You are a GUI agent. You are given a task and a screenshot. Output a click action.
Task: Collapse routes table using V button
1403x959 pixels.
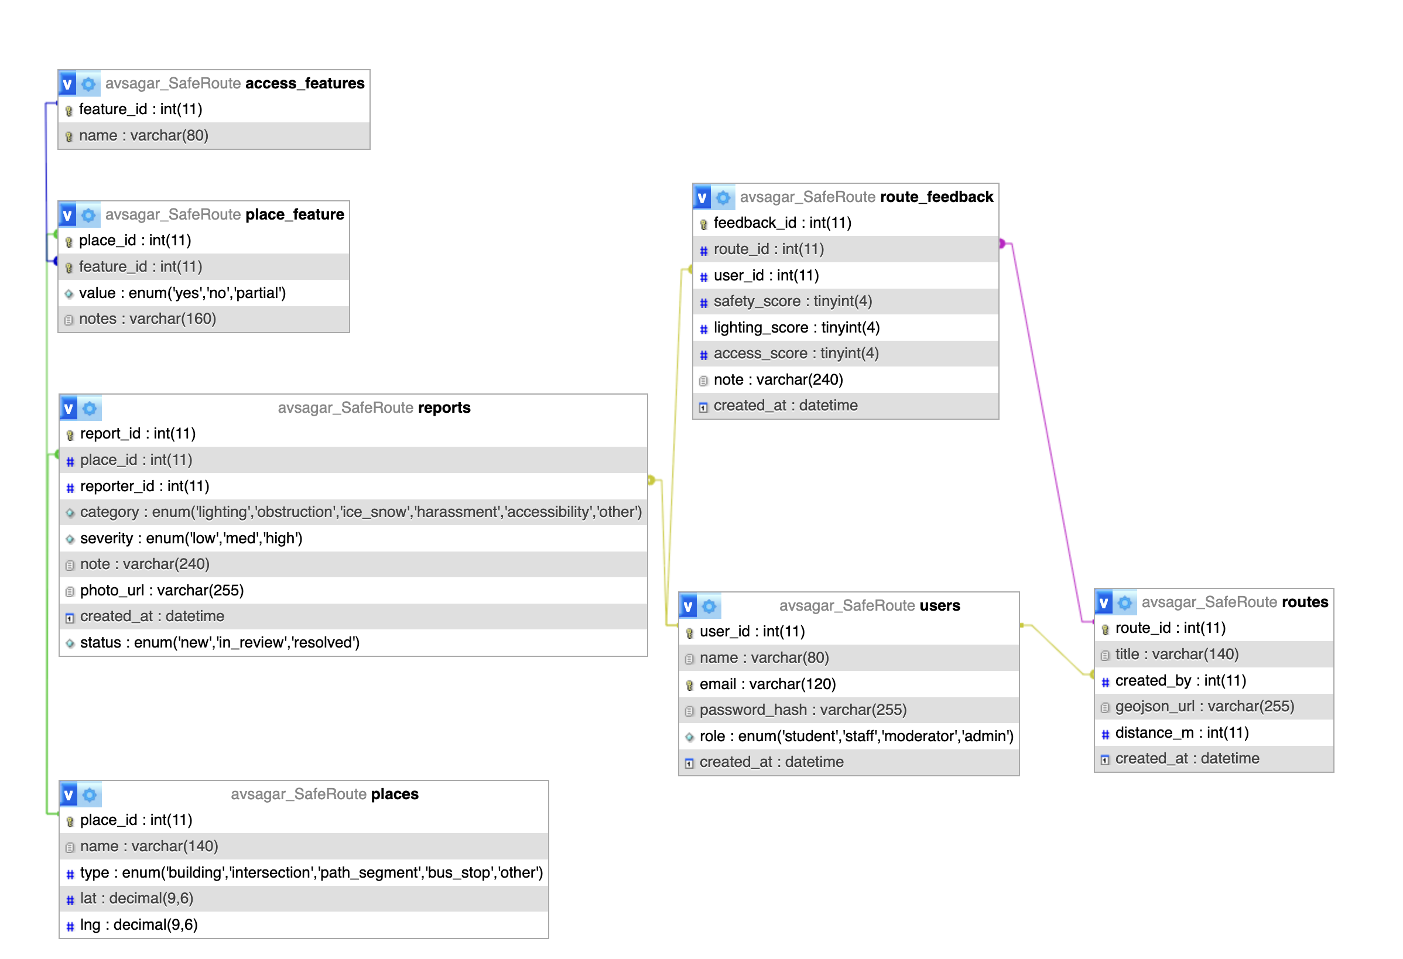1105,603
